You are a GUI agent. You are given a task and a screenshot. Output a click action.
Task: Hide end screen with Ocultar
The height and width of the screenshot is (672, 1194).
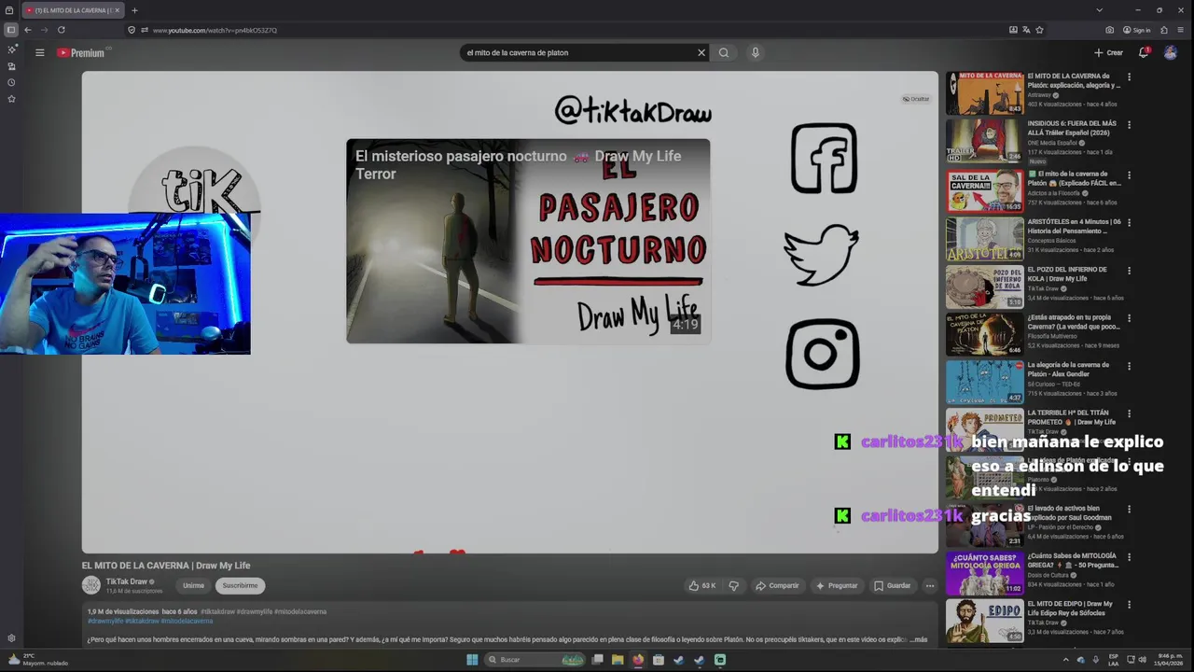click(916, 99)
